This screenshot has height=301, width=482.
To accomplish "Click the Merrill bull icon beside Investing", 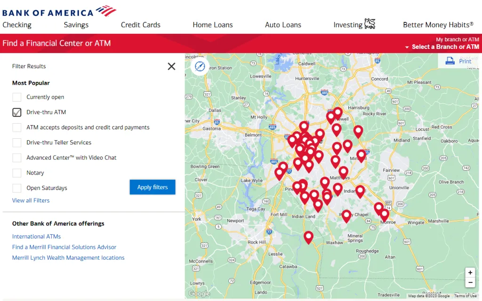I will (370, 24).
